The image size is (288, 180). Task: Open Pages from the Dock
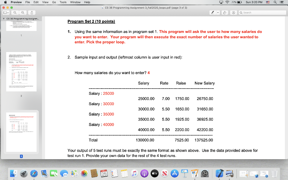pyautogui.click(x=195, y=173)
